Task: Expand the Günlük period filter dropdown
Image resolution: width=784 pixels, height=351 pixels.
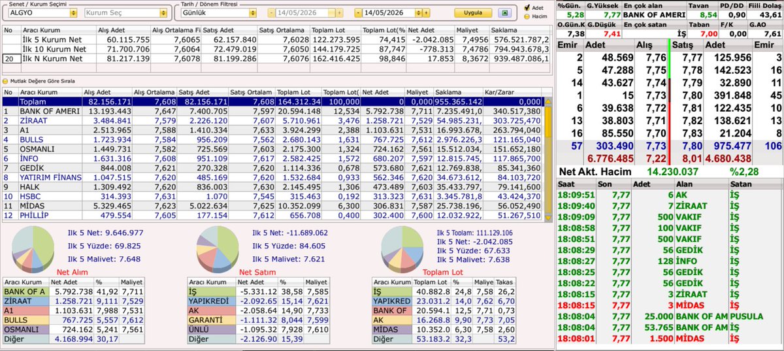Action: click(253, 13)
